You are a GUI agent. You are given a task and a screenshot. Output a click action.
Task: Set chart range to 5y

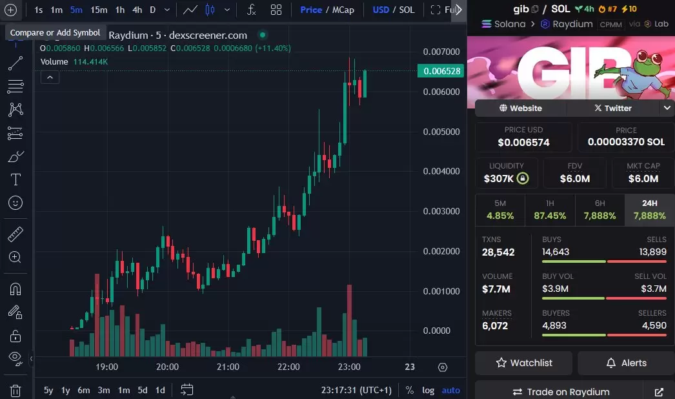(48, 391)
